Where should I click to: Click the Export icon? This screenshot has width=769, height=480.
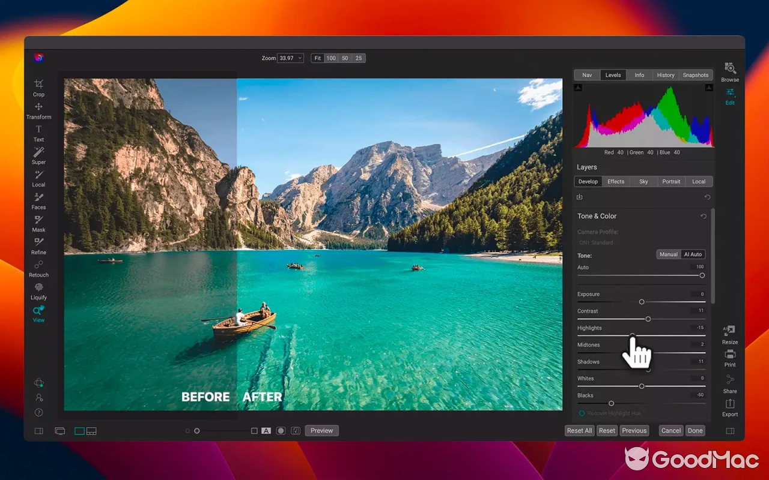(729, 409)
